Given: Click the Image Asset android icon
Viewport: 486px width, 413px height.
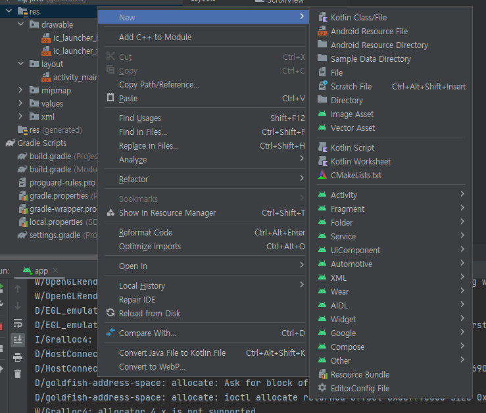Looking at the screenshot, I should point(322,114).
